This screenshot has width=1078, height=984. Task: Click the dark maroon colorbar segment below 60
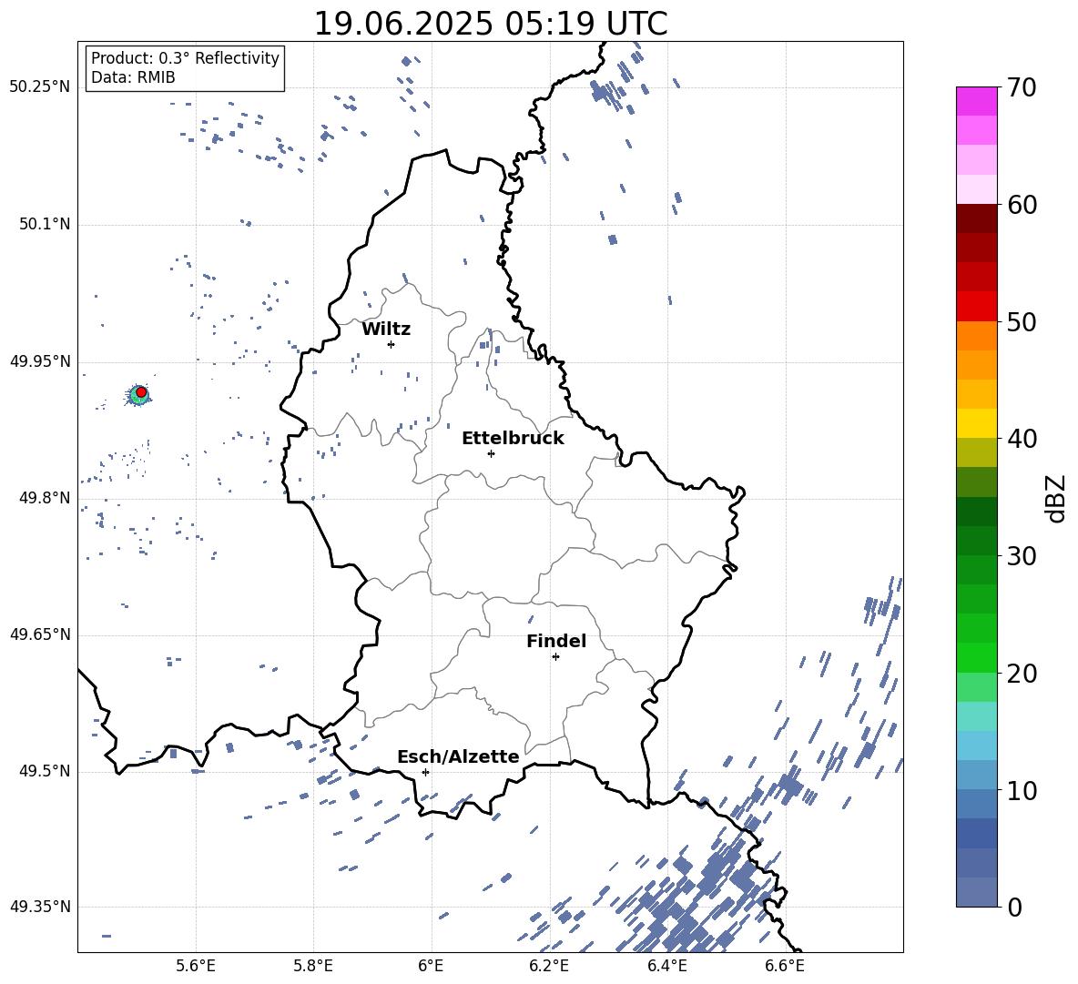[x=976, y=218]
